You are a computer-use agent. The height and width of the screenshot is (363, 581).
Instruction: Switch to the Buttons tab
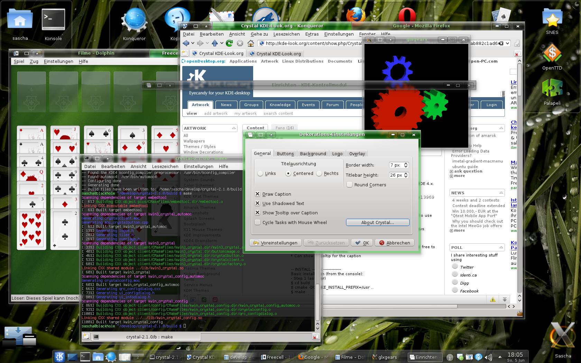[285, 153]
